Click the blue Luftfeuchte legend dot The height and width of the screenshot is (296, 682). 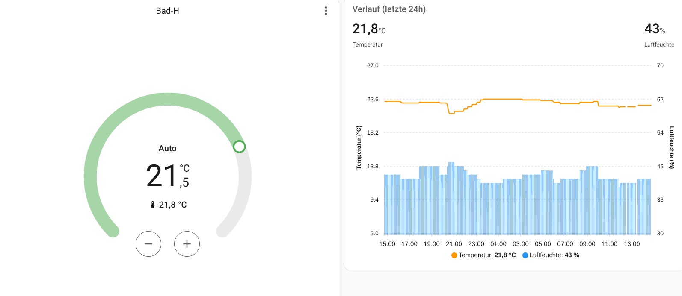coord(525,255)
